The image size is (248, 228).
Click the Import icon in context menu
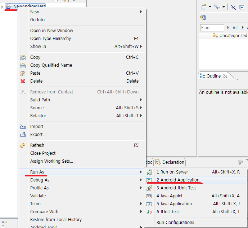(x=23, y=127)
